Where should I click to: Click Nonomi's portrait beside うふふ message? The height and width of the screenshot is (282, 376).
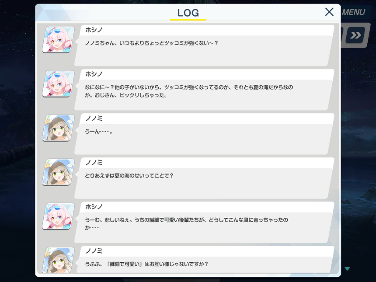[58, 260]
